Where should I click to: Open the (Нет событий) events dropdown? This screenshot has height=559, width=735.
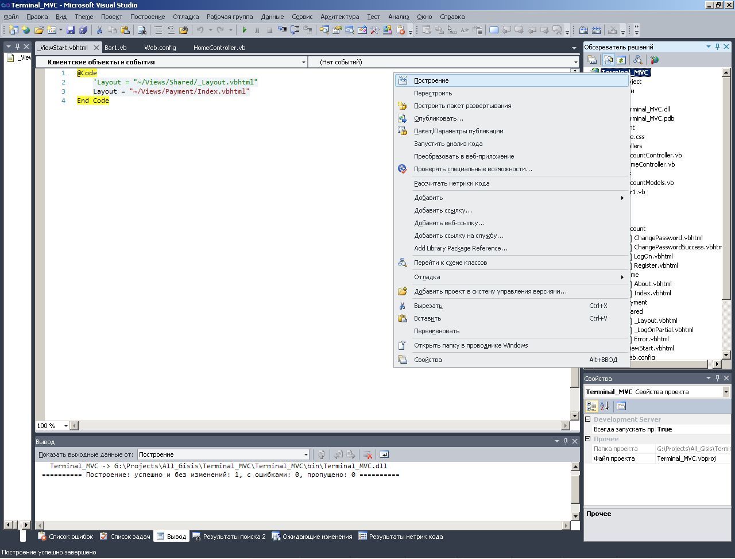444,62
